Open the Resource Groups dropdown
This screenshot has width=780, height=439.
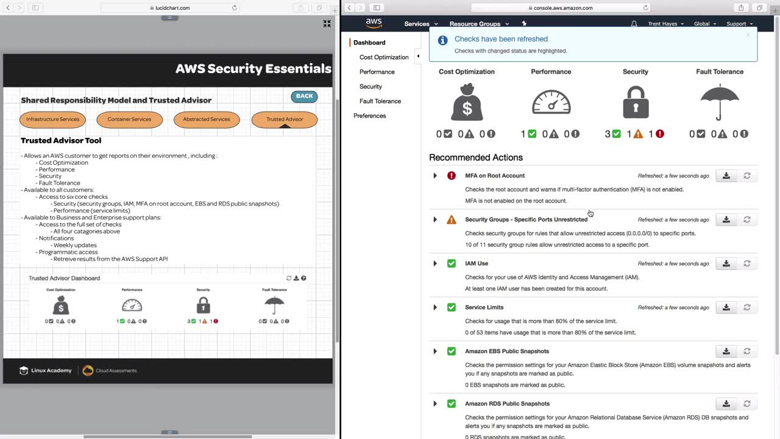click(x=479, y=24)
